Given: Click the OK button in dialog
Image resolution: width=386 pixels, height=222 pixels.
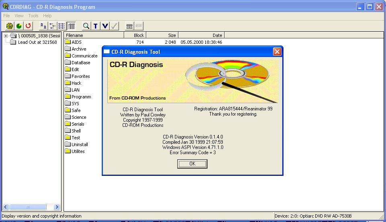Looking at the screenshot, I should click(x=192, y=164).
